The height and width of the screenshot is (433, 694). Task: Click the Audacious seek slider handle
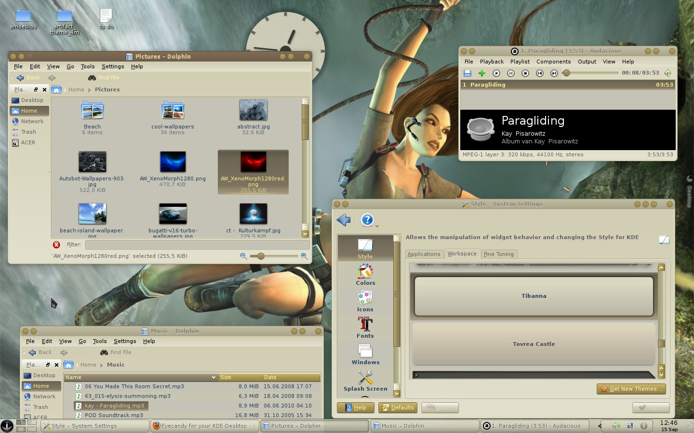point(567,73)
